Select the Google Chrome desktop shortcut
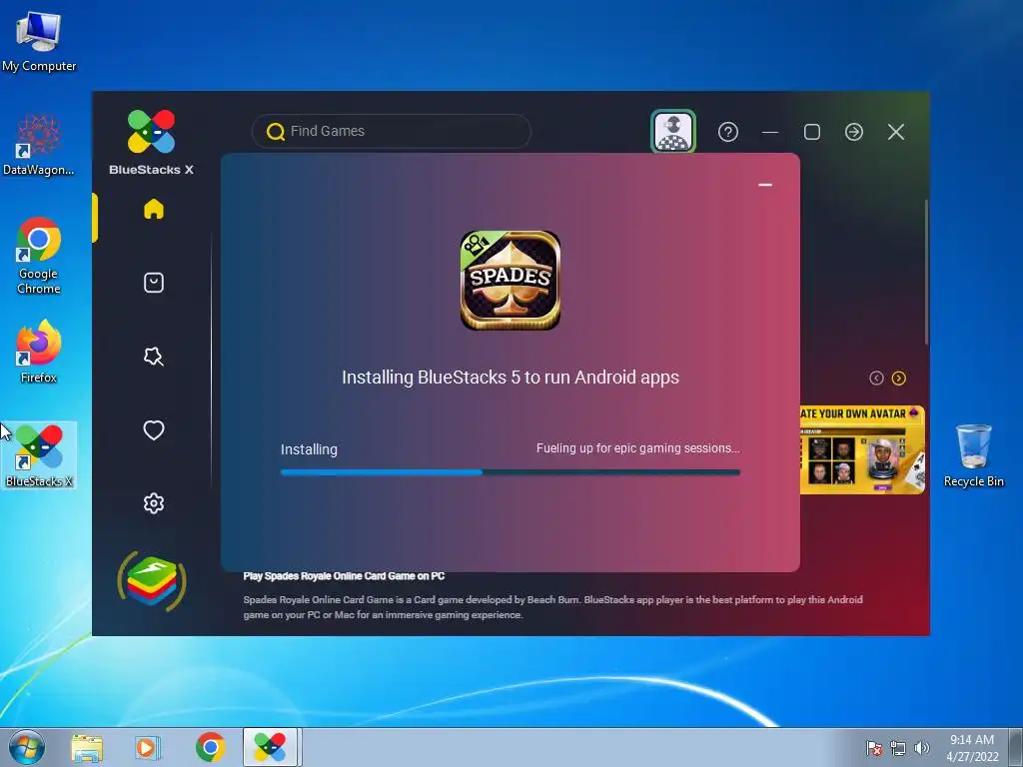 (x=39, y=256)
